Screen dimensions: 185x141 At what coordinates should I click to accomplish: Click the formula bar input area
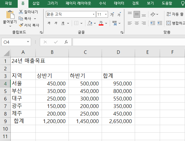(129, 42)
